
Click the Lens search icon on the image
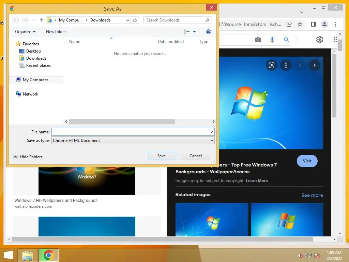click(x=271, y=65)
